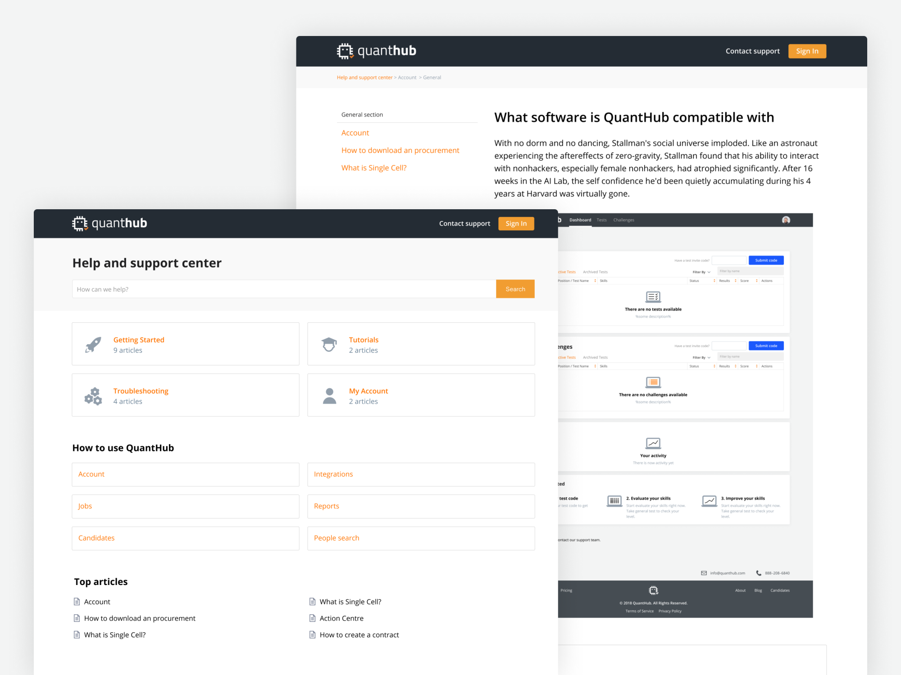Click Submit code in the tests panel
The image size is (901, 675).
click(x=766, y=260)
